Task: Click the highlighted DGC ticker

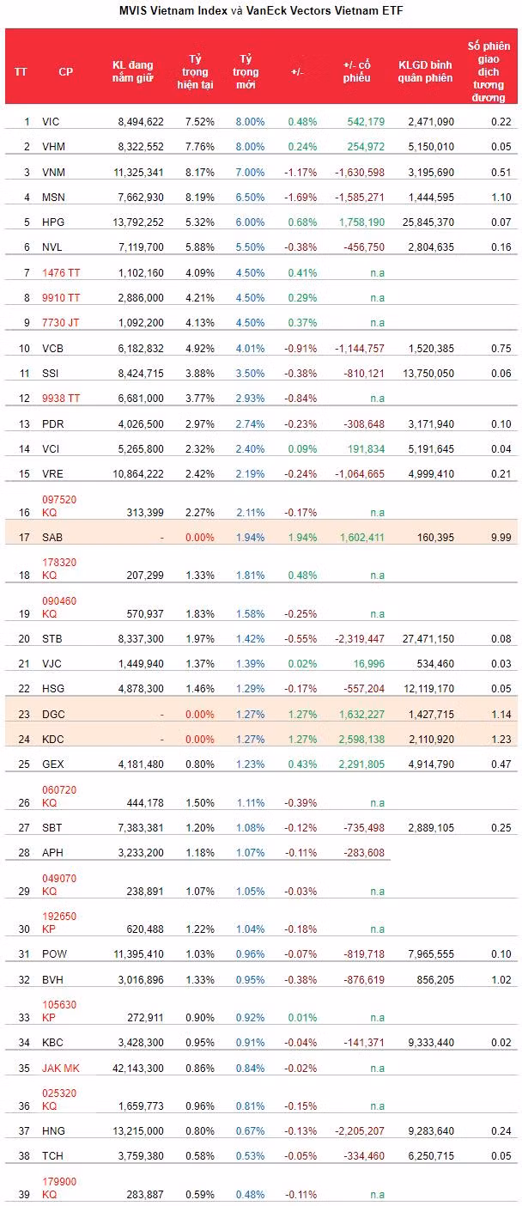Action: click(53, 714)
